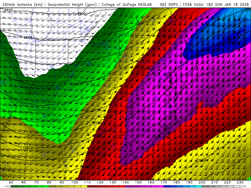This screenshot has width=251, height=188.
Task: Click the darkest green swatch starting the color bar
Action: click(x=14, y=186)
